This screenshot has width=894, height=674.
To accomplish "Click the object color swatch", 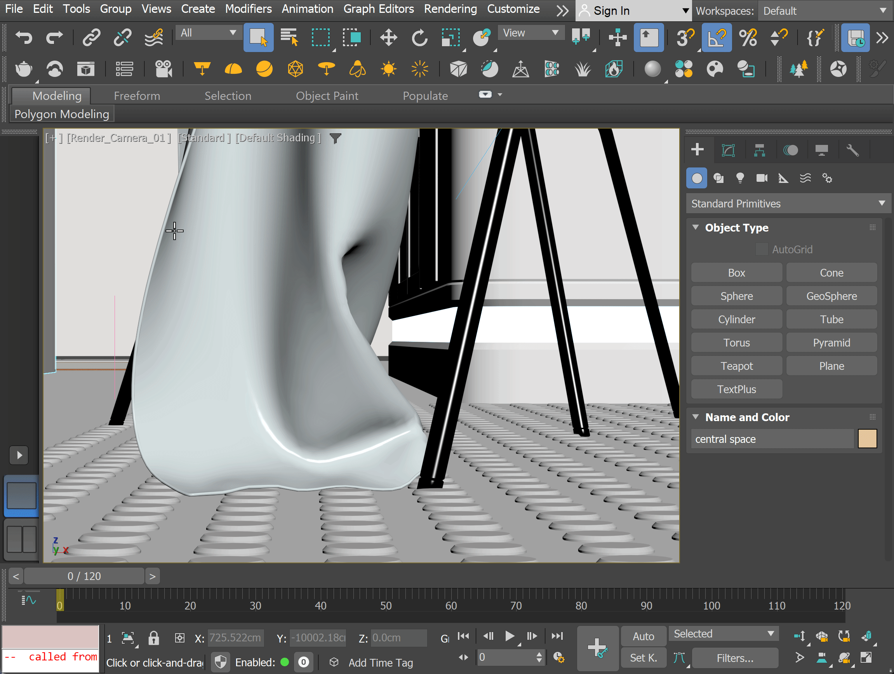I will point(867,439).
